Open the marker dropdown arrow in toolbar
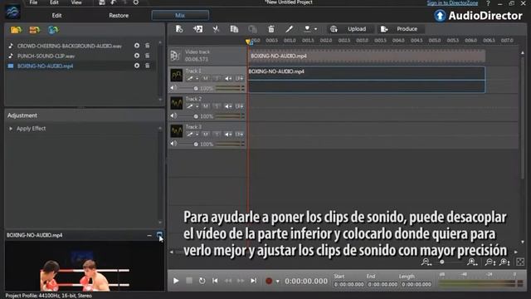Viewport: 531px width, 299px height. [315, 29]
